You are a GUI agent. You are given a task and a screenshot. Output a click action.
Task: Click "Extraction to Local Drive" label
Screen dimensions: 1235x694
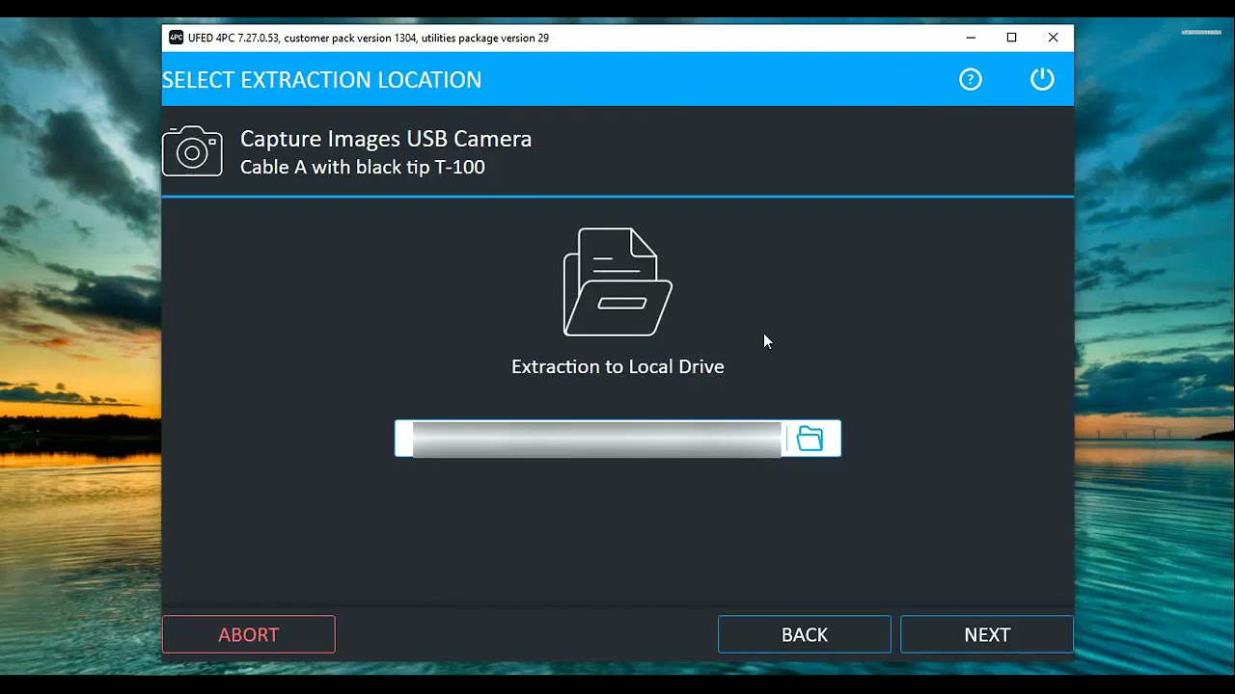[617, 366]
